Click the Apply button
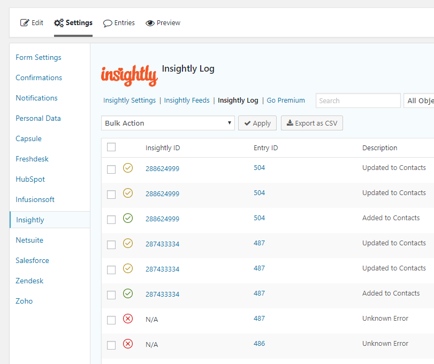Viewport: 434px width, 364px height. point(257,123)
